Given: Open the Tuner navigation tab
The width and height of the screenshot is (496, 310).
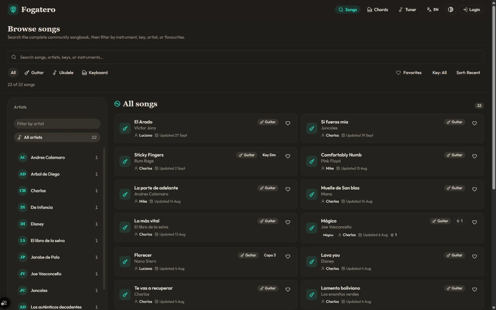Looking at the screenshot, I should point(407,10).
